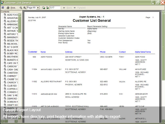Click the Back navigation button

(68, 8)
